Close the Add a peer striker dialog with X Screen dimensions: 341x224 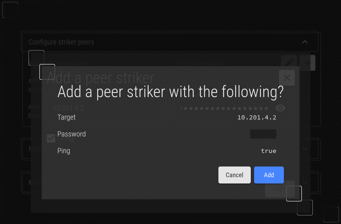287,78
